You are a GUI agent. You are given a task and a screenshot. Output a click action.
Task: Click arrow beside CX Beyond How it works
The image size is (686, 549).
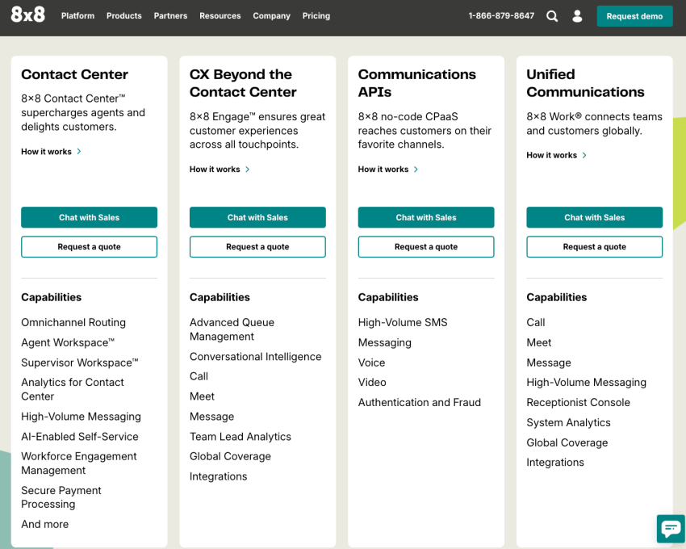(247, 170)
